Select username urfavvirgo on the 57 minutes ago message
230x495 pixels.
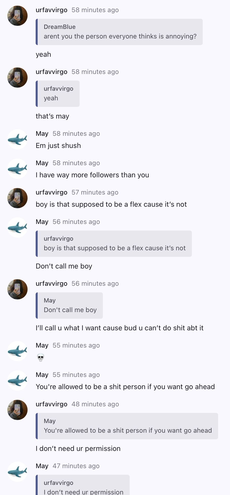click(52, 192)
